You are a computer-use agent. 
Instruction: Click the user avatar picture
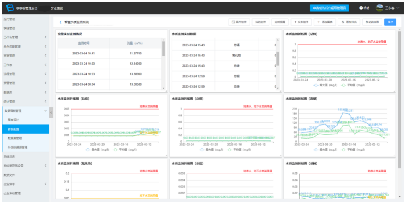tap(380, 8)
